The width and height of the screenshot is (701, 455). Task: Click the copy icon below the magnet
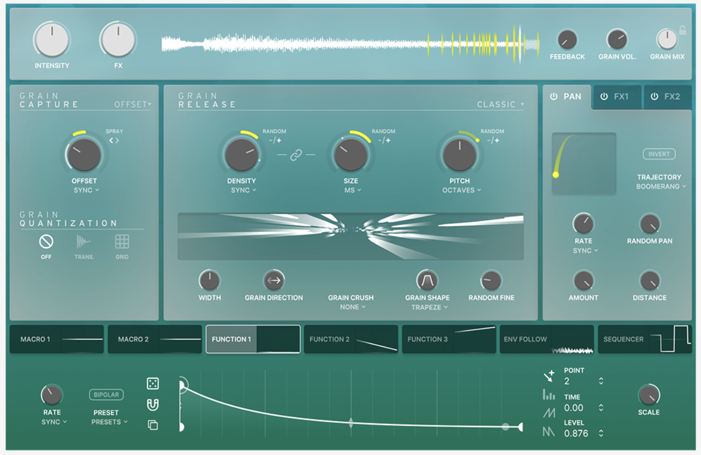click(153, 425)
